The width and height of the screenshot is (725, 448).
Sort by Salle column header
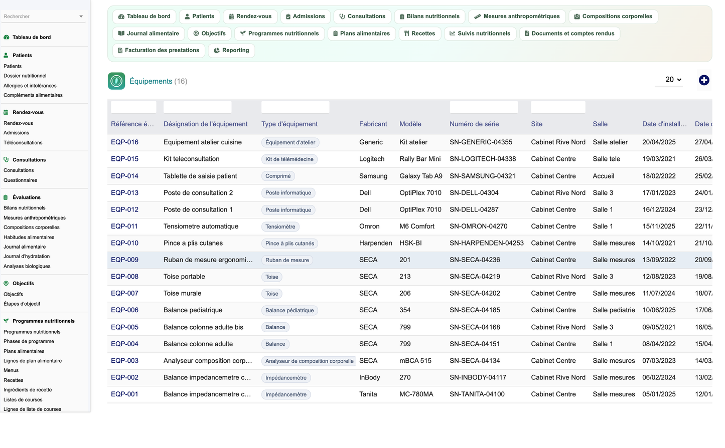tap(600, 124)
